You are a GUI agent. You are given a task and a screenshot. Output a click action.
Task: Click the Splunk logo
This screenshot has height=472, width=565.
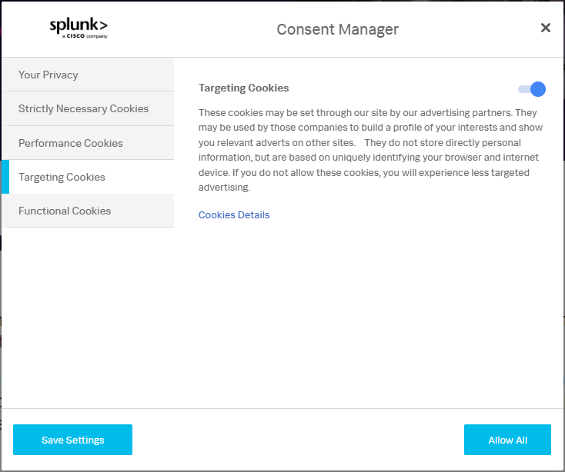coord(79,28)
